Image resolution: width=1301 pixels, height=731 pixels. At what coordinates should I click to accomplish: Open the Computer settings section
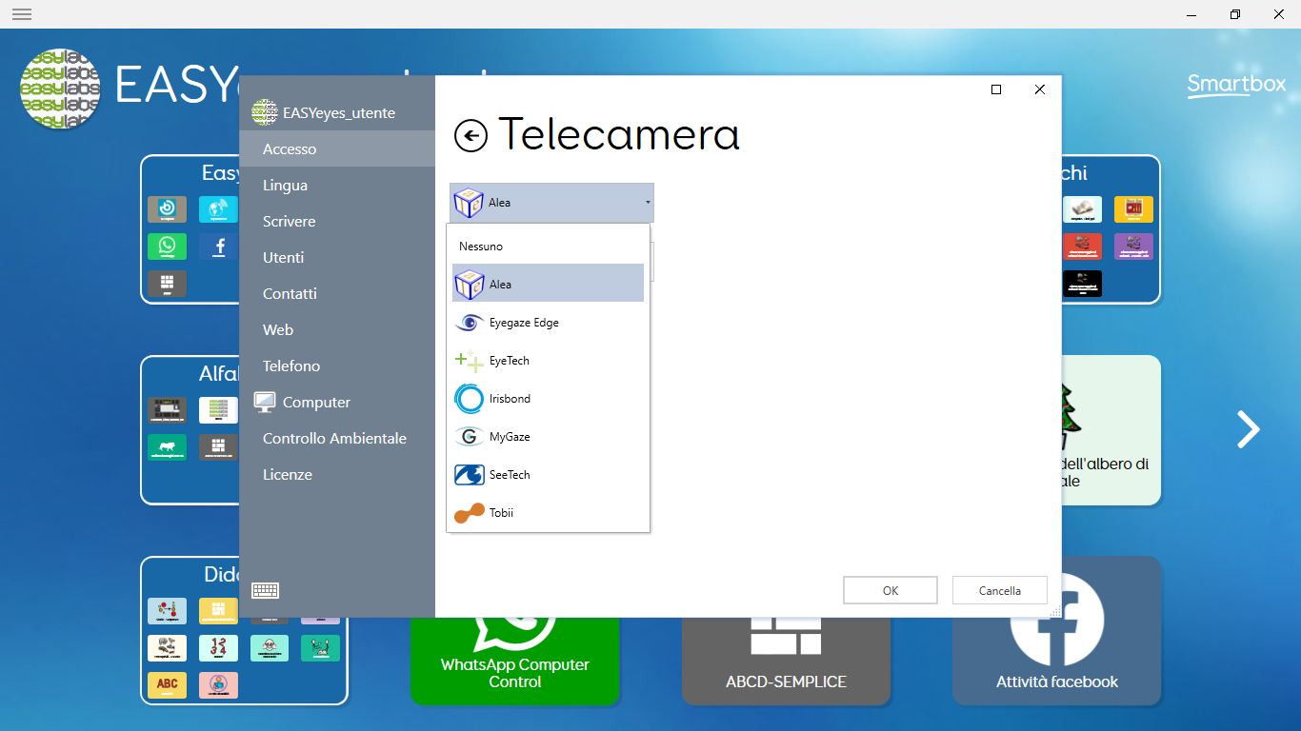pyautogui.click(x=337, y=403)
